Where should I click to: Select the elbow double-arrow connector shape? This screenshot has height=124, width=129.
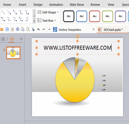(3, 19)
